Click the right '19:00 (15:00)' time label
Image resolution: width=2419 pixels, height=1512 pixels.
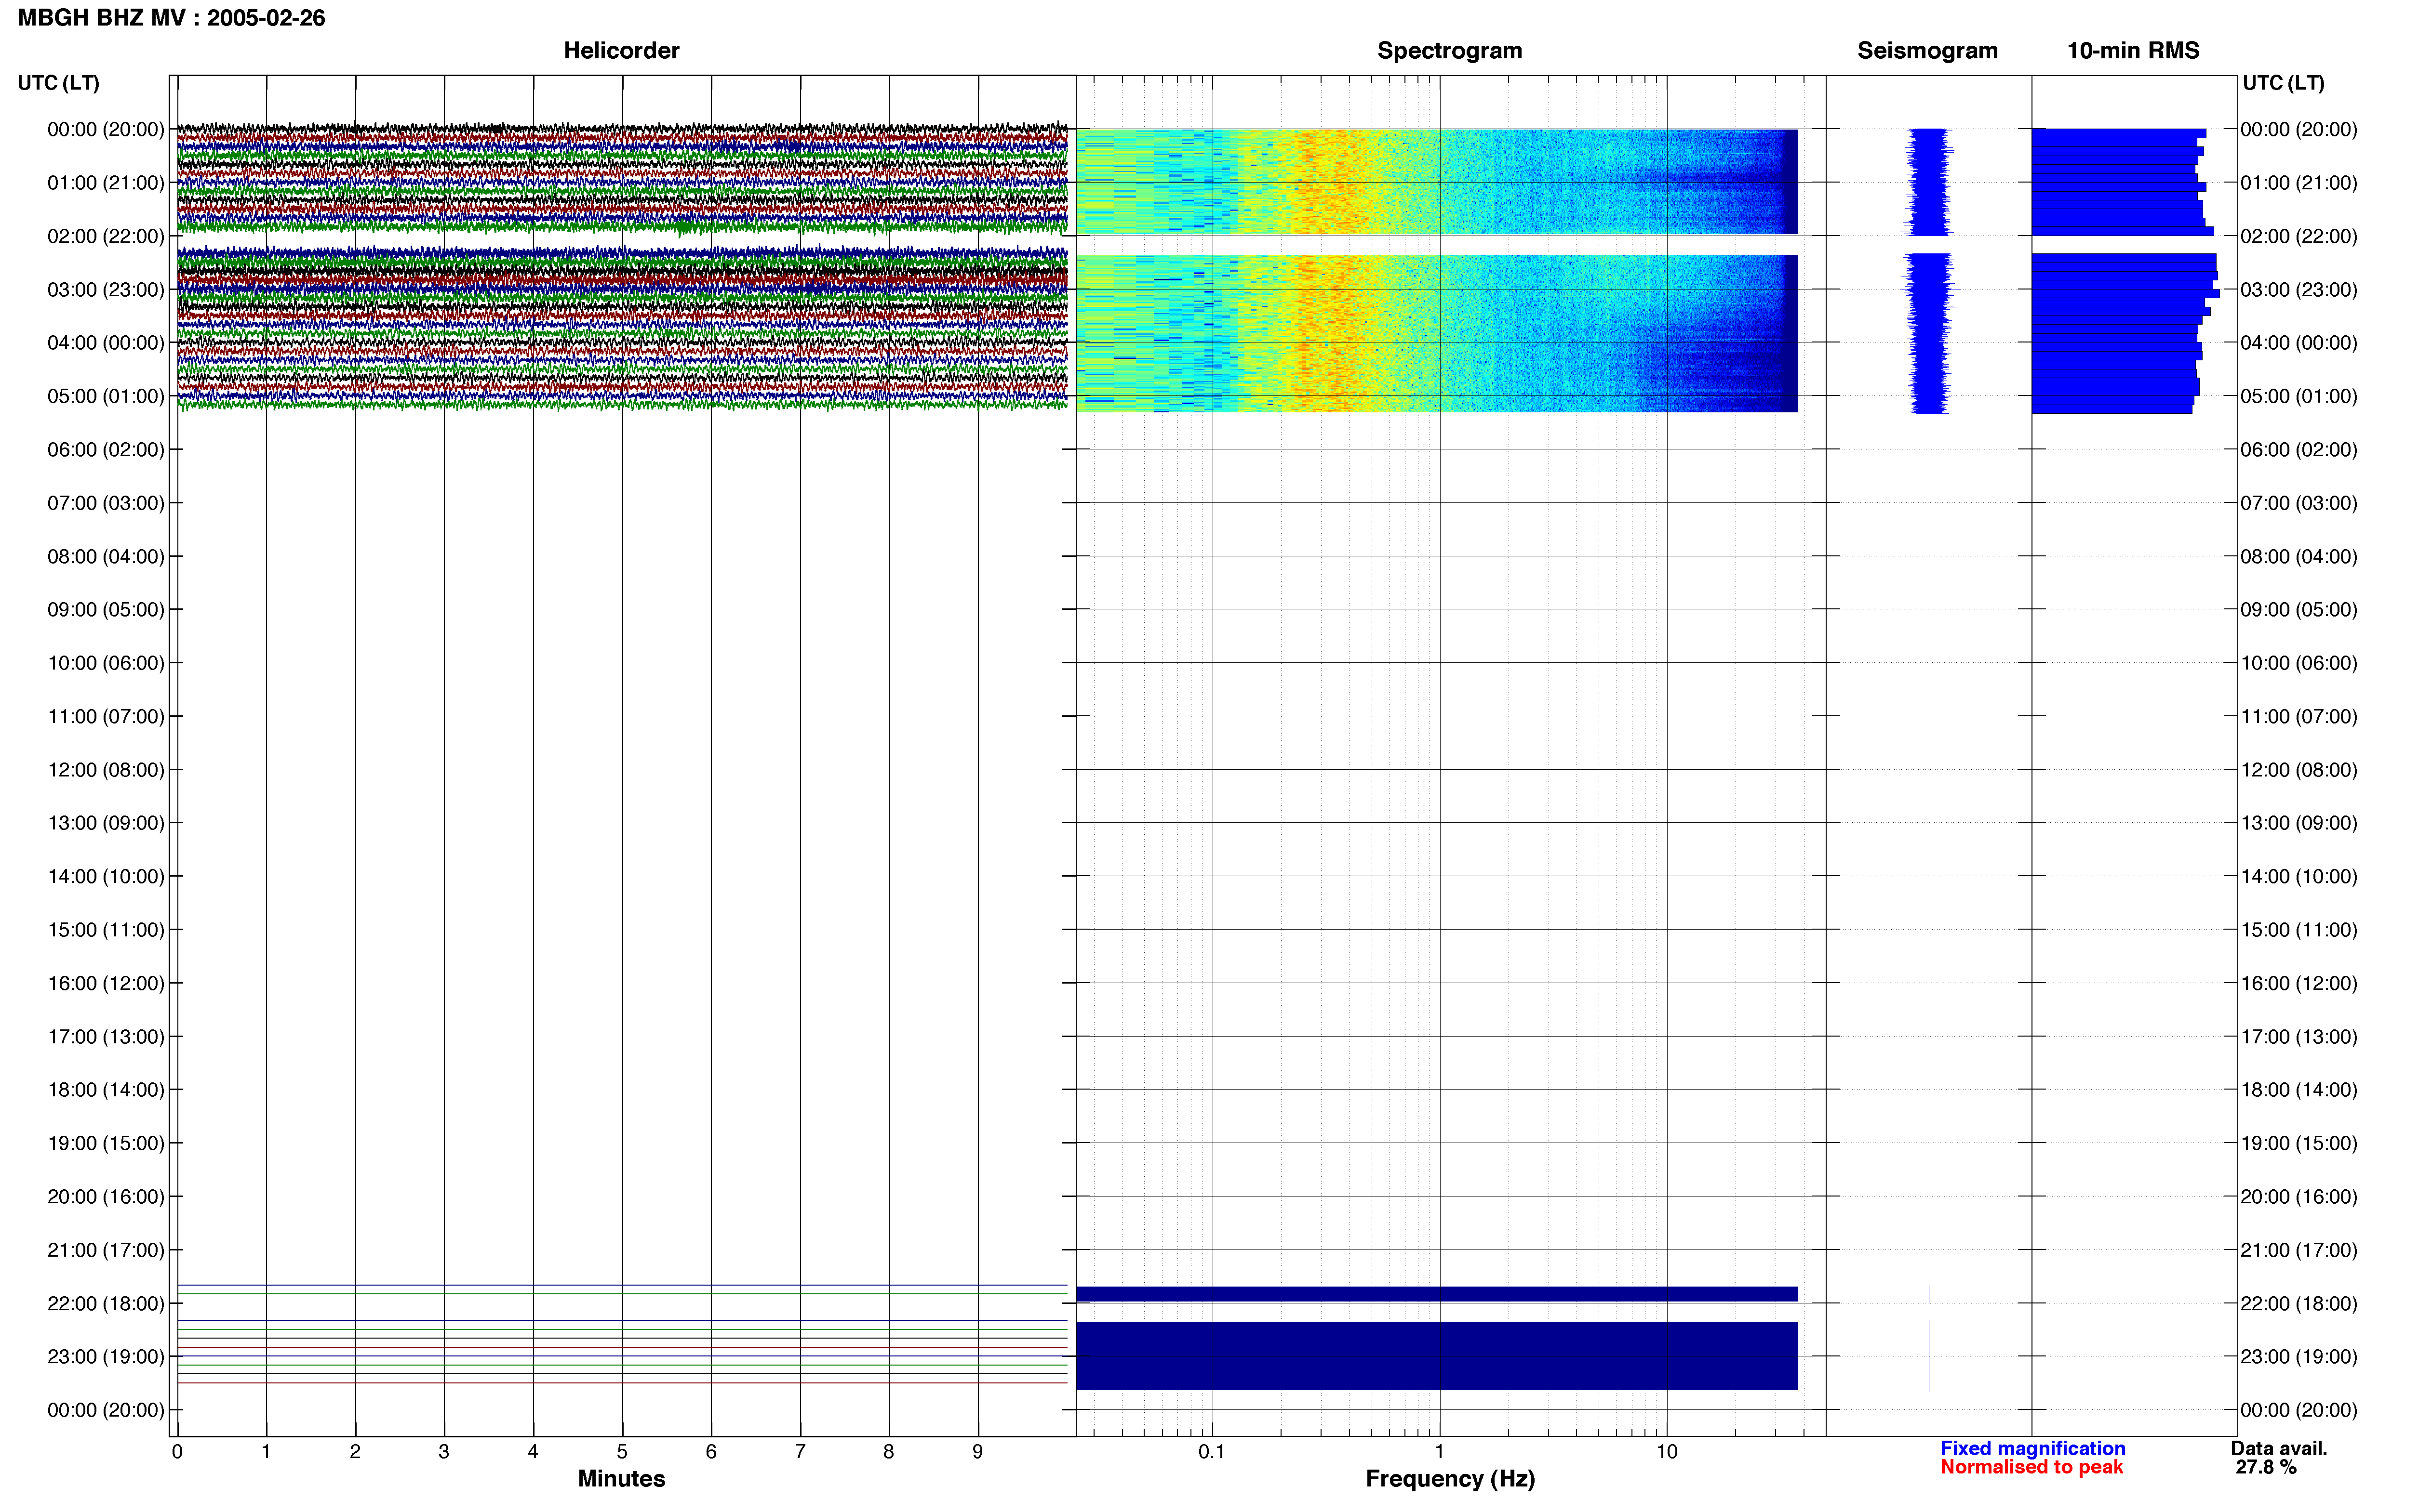click(x=2299, y=1143)
